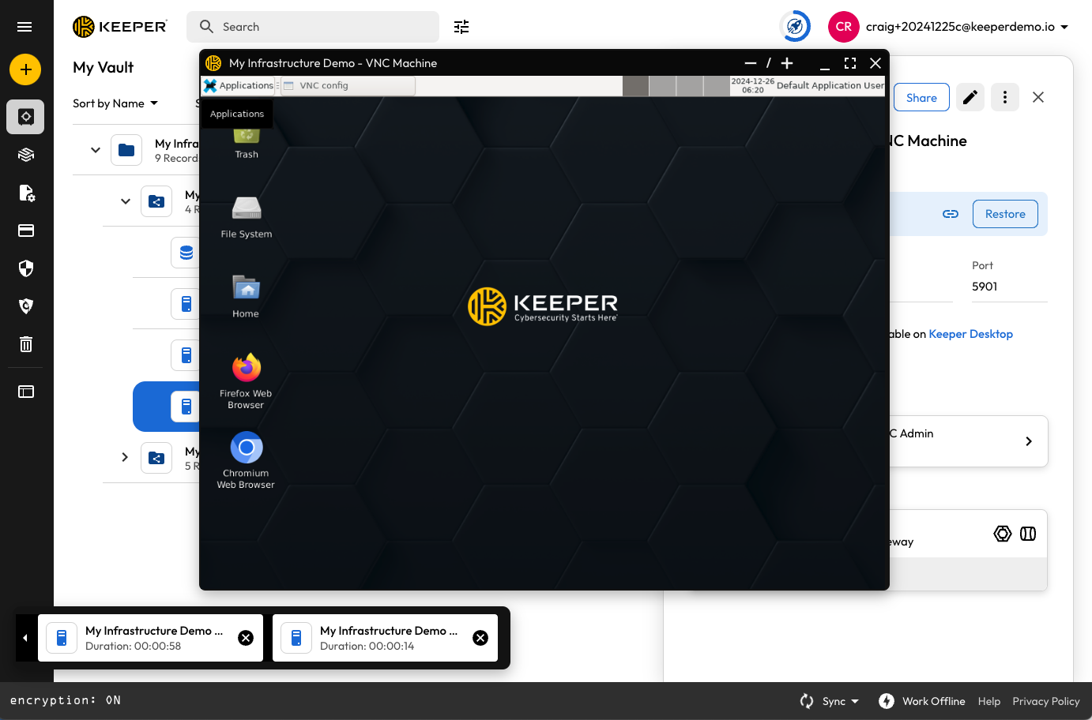Click the plus zoom-in control in VNC titlebar
Screen dimensions: 1092x720
tap(787, 63)
